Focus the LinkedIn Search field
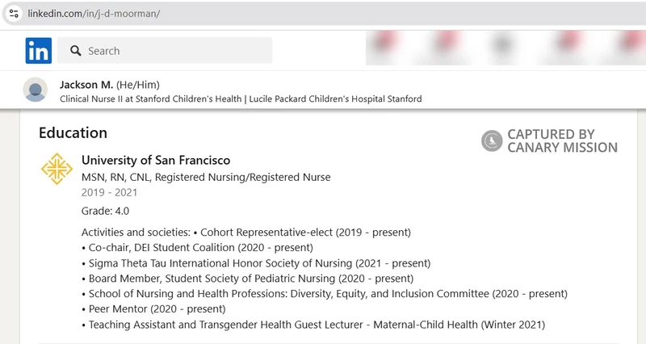Viewport: 646px width, 344px height. tap(165, 51)
